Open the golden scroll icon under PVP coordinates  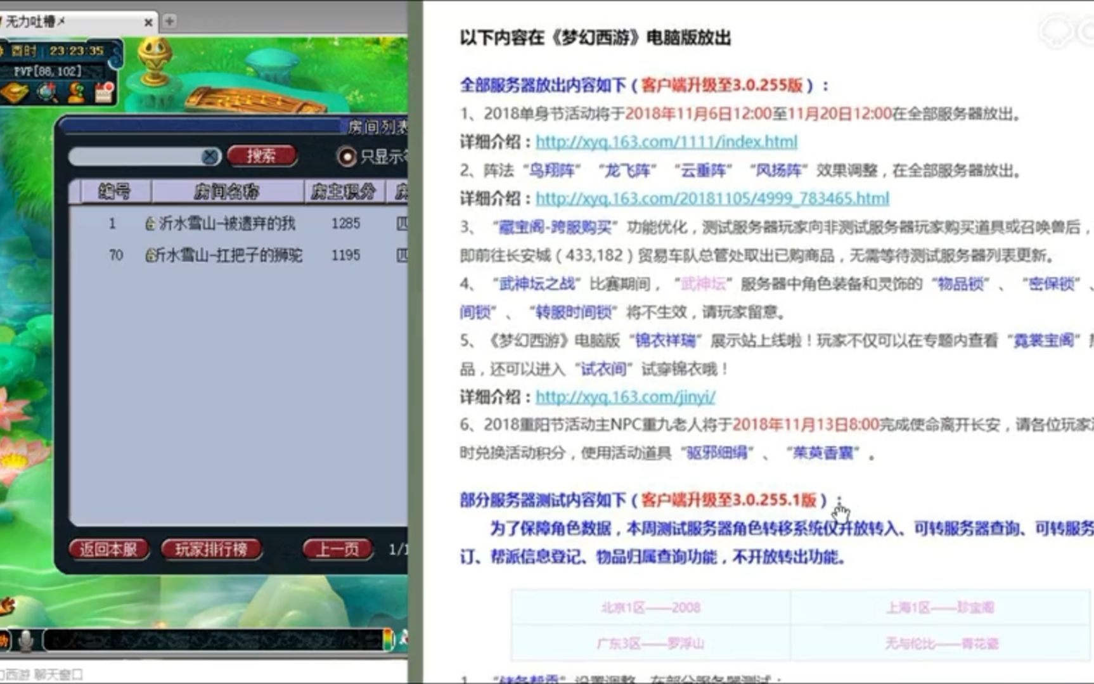(x=14, y=93)
